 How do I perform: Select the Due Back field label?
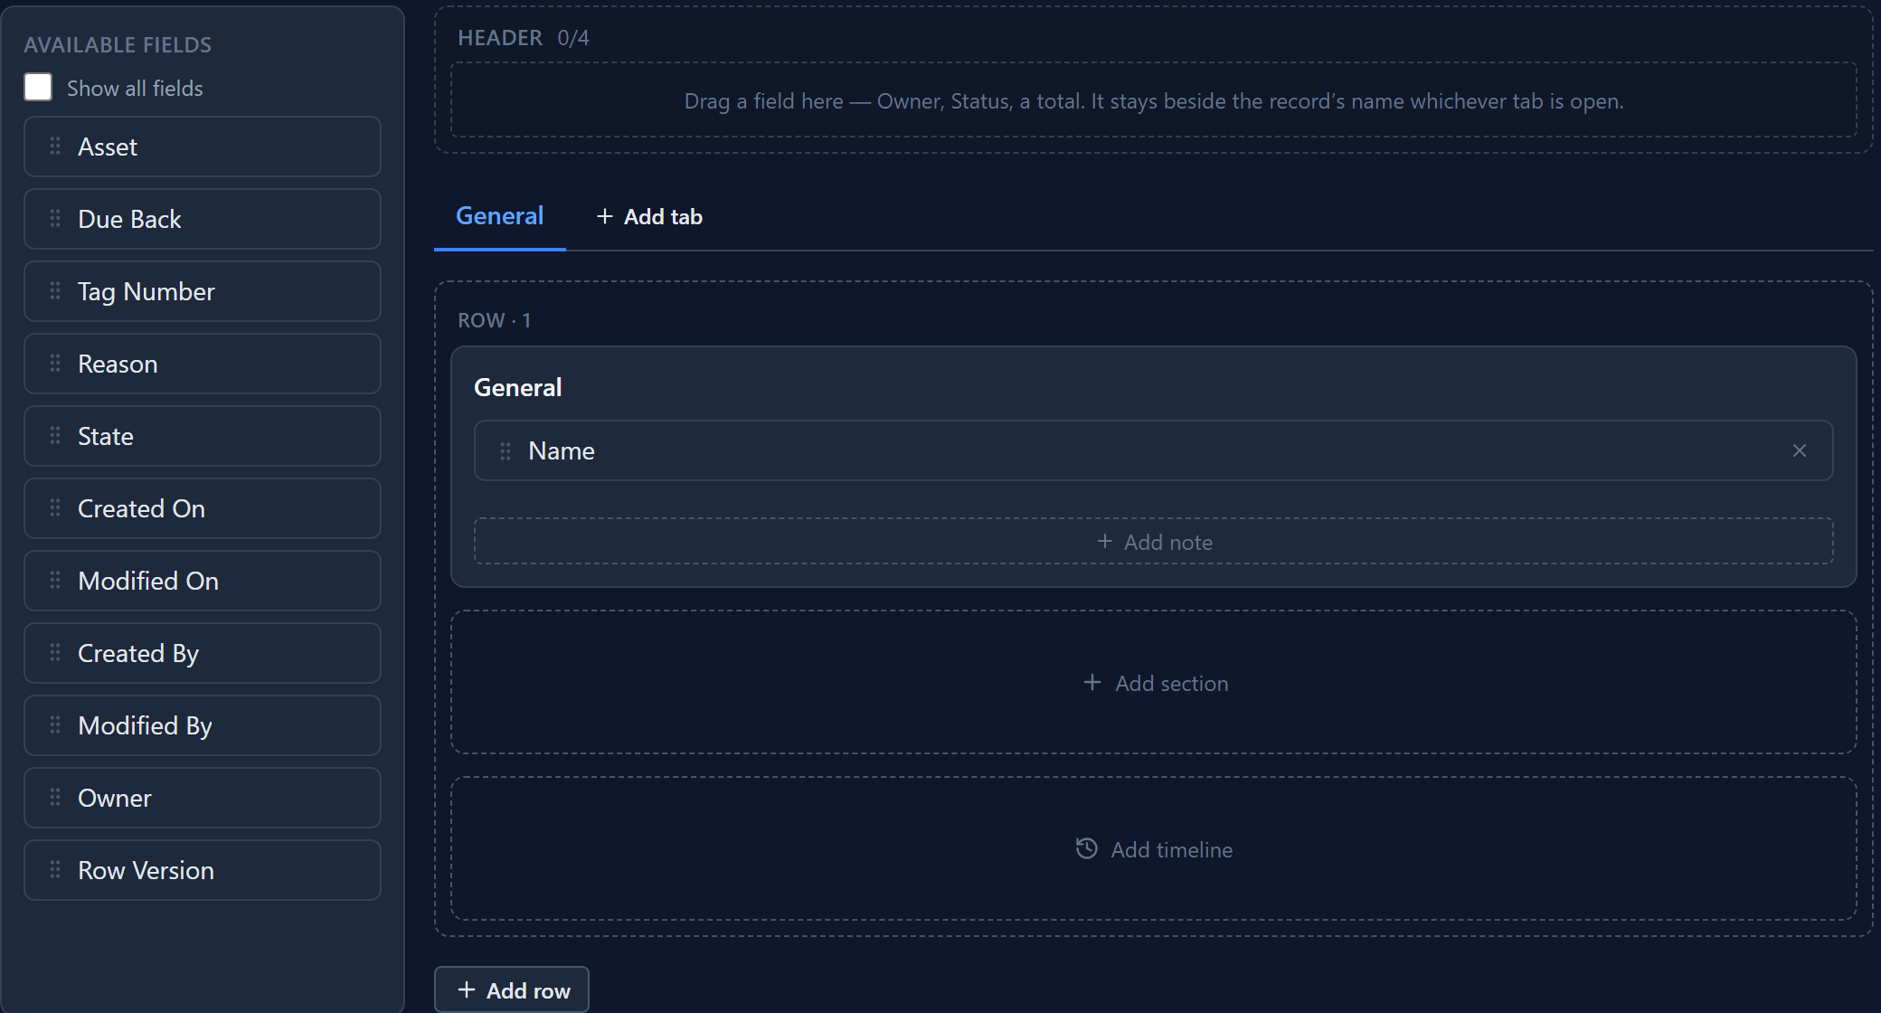point(129,219)
